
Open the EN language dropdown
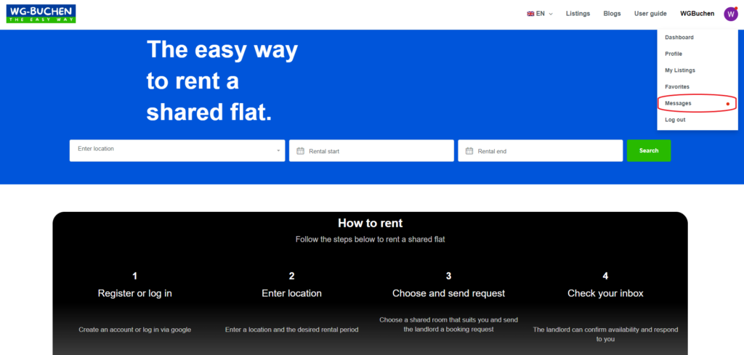540,14
